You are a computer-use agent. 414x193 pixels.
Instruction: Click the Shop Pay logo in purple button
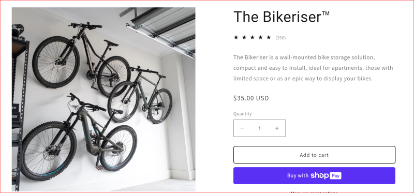[x=326, y=175]
